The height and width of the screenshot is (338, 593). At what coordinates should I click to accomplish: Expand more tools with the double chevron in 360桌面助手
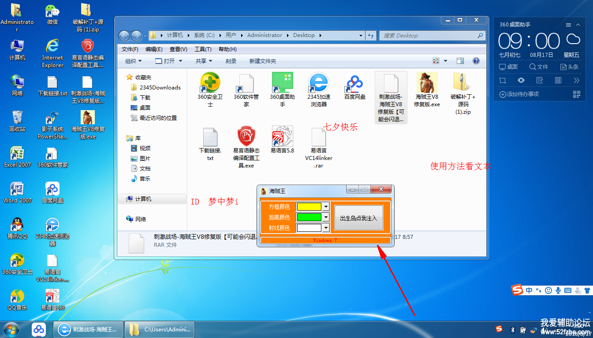(x=577, y=80)
